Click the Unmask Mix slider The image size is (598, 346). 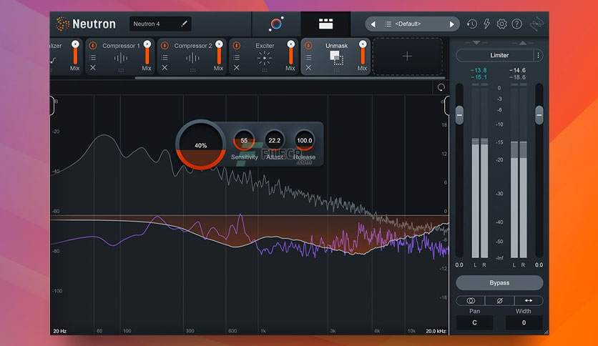(x=363, y=54)
